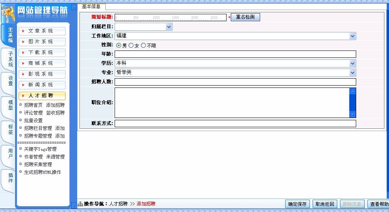Open 商城系统 menu
This screenshot has width=389, height=212.
(42, 63)
